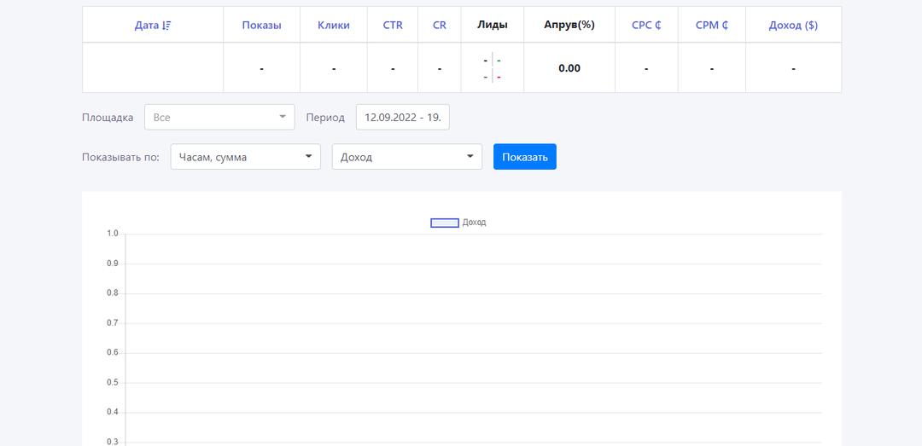The height and width of the screenshot is (446, 922).
Task: Open the Доход metric dropdown
Action: pyautogui.click(x=406, y=157)
